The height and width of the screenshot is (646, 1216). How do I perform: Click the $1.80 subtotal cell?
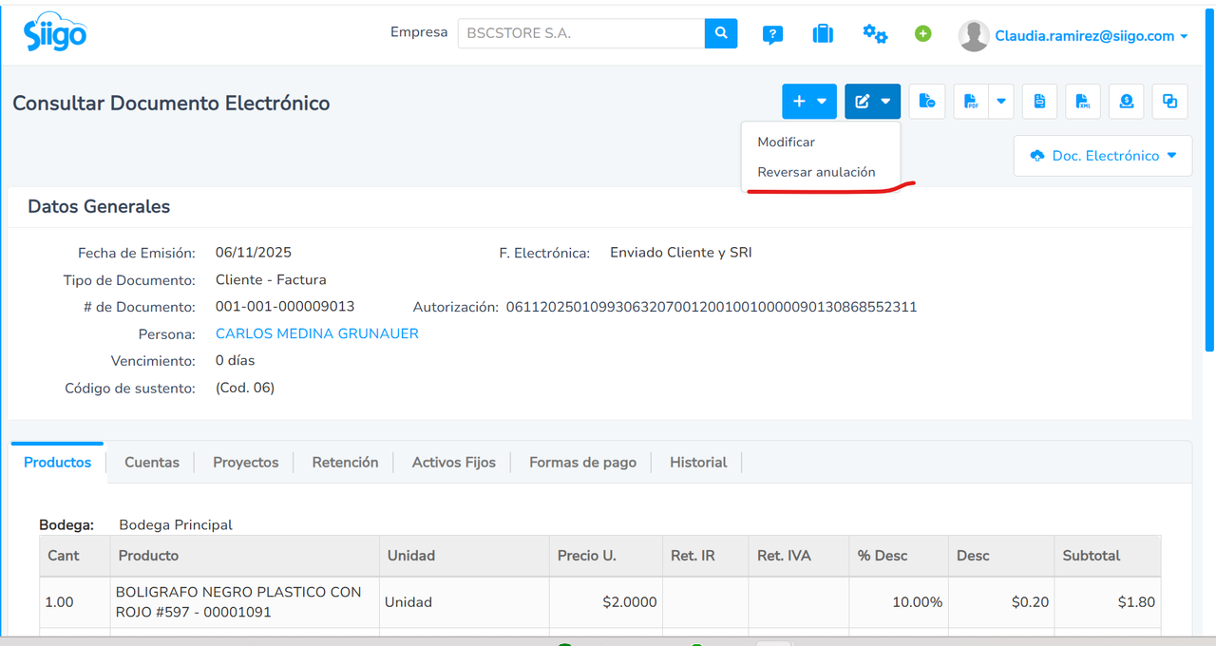pos(1108,602)
